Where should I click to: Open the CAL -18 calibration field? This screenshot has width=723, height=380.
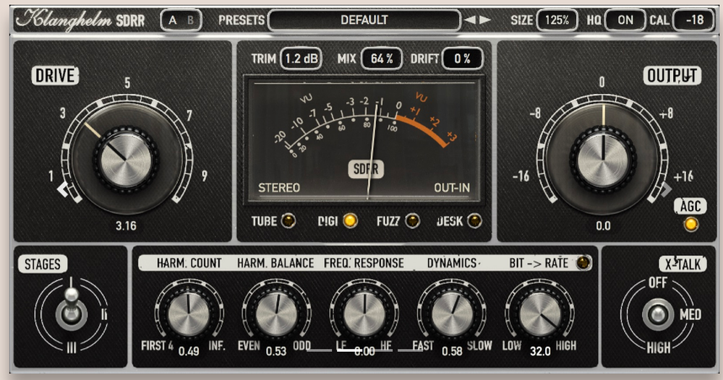[694, 20]
